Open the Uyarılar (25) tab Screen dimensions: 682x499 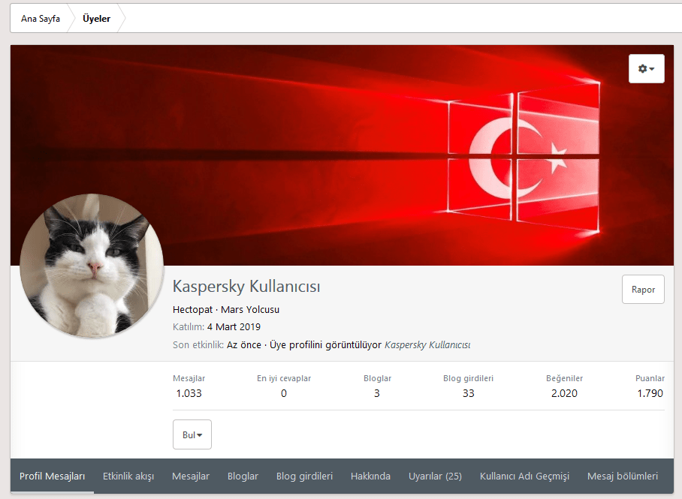coord(435,476)
